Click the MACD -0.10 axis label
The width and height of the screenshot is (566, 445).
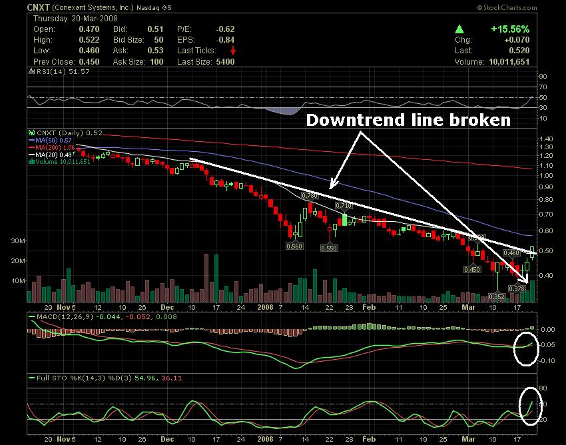pyautogui.click(x=547, y=361)
